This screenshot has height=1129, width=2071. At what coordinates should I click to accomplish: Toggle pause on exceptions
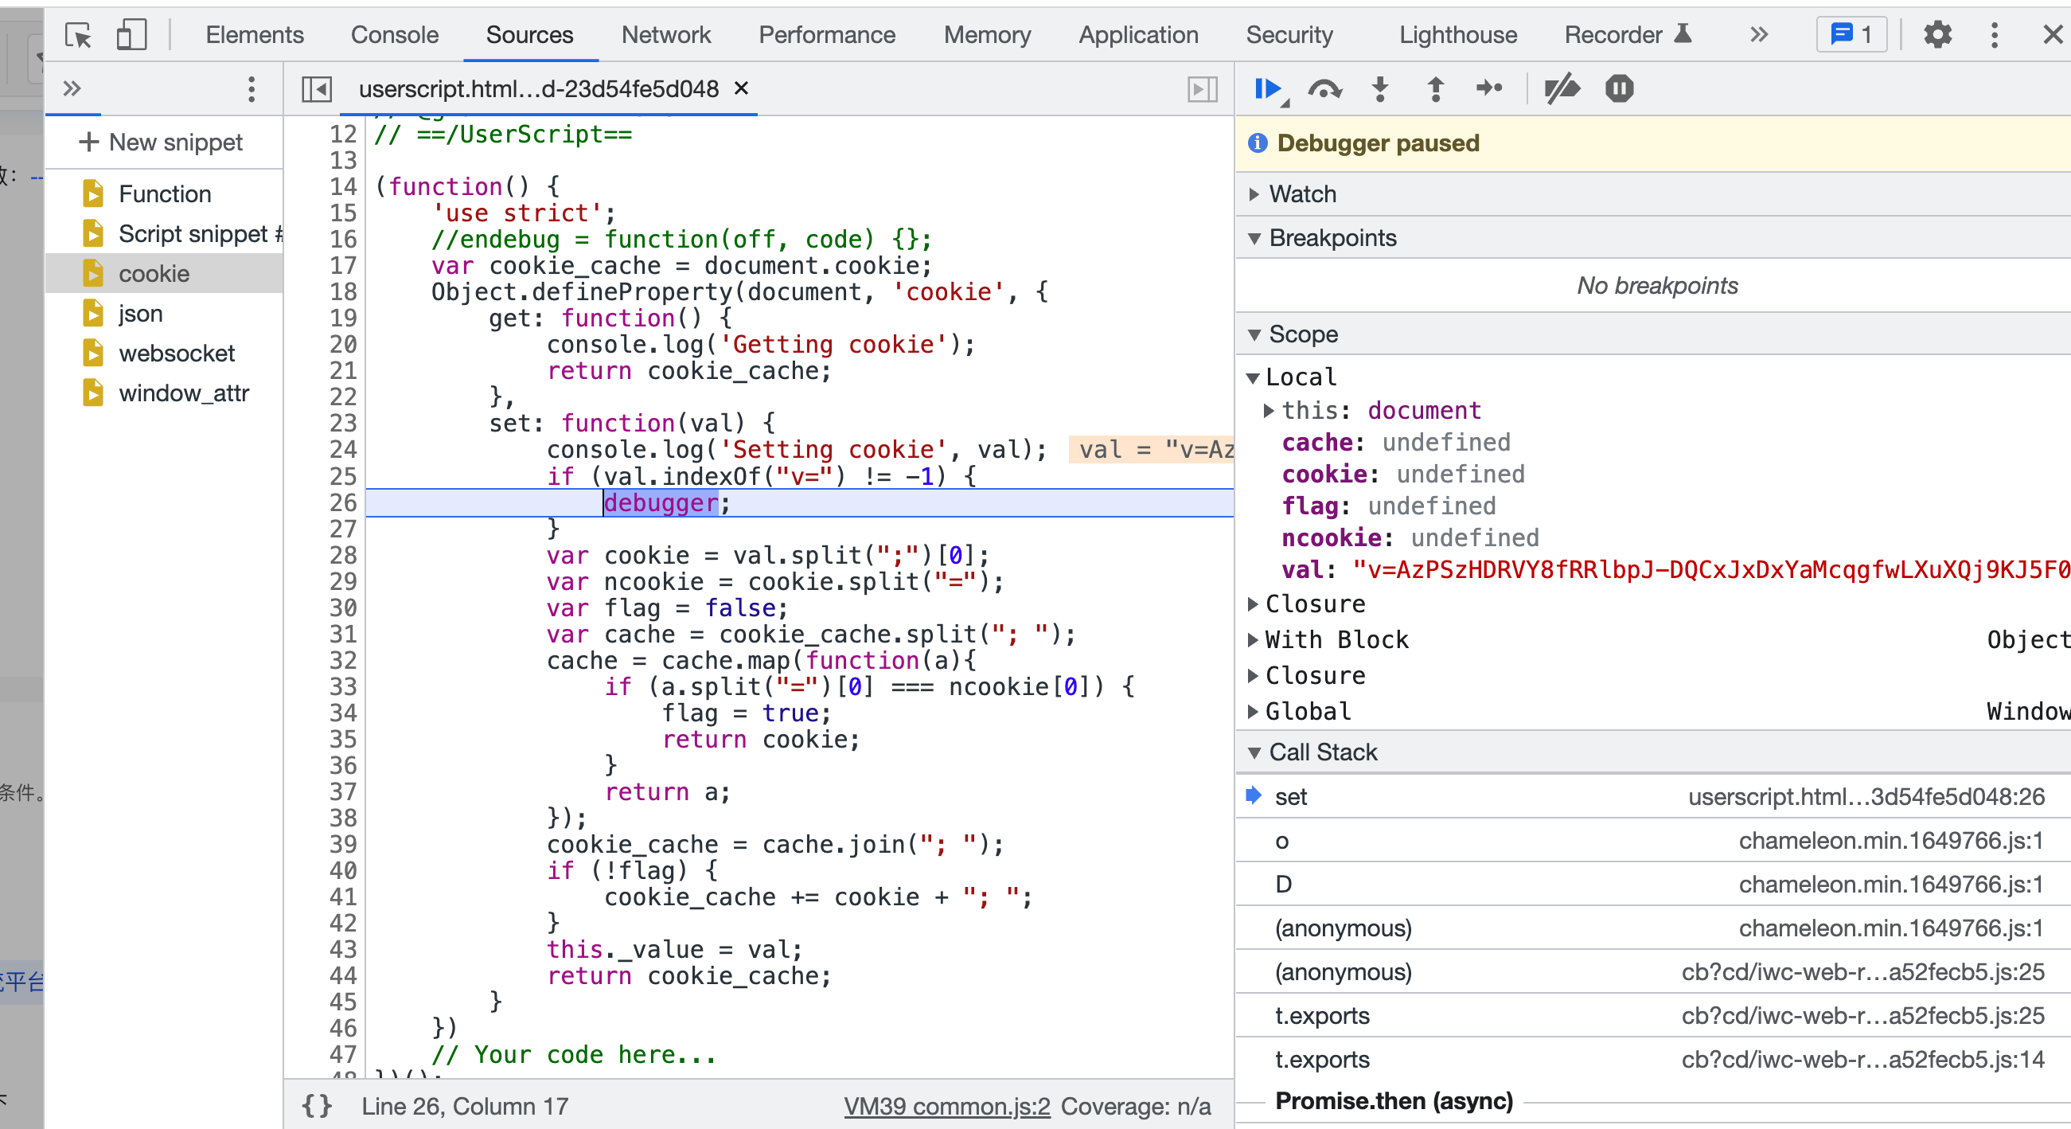pyautogui.click(x=1619, y=88)
